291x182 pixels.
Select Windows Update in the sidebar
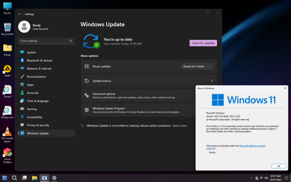coord(46,133)
